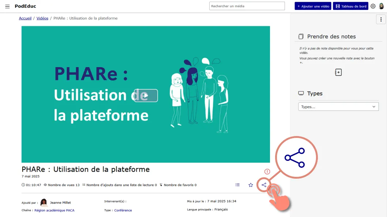
Task: Click the notebook icon beside Prendre des notes
Action: (x=301, y=36)
